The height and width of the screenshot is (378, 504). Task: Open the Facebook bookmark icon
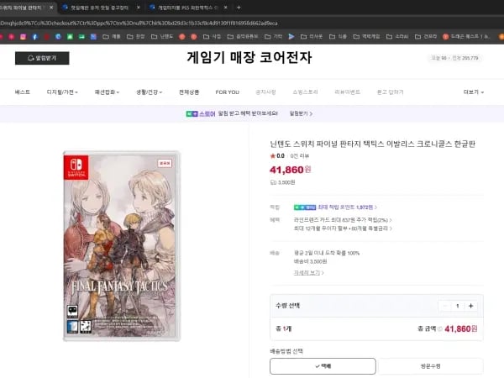pos(35,37)
